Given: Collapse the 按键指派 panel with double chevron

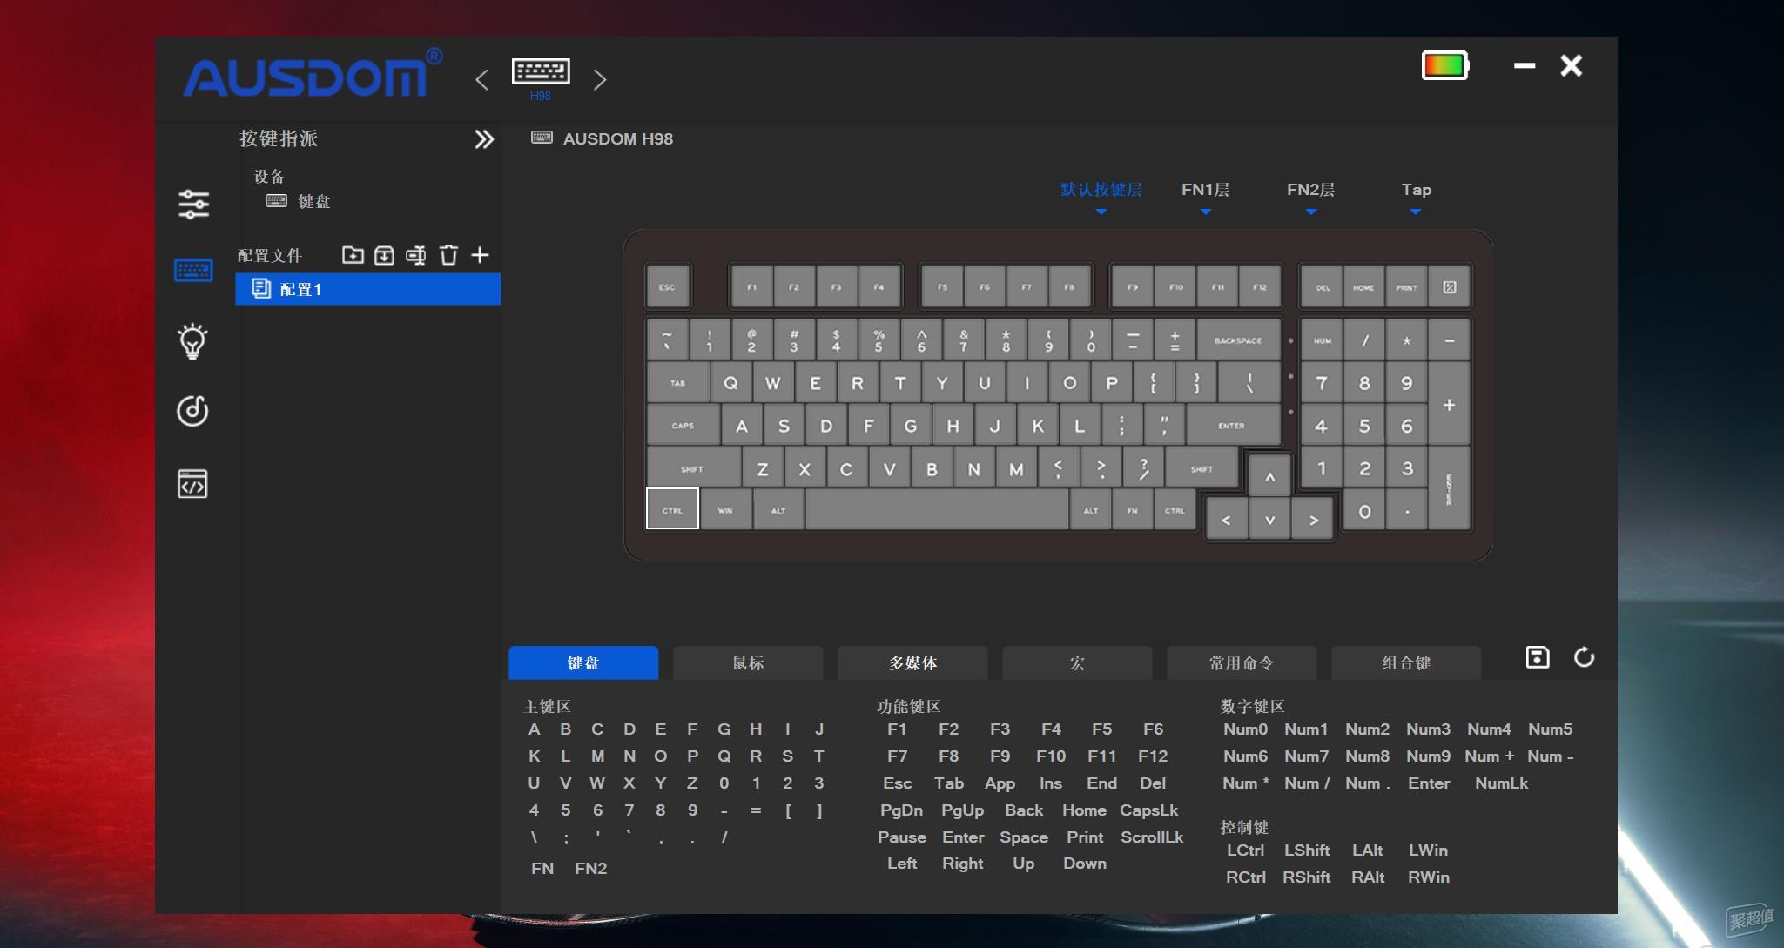Looking at the screenshot, I should 484,139.
